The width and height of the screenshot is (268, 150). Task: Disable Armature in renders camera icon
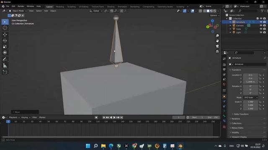point(264,22)
